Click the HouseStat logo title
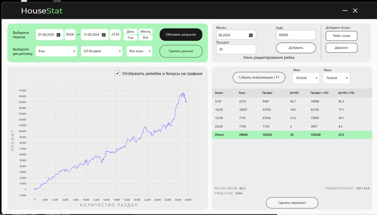The image size is (377, 215). [42, 11]
